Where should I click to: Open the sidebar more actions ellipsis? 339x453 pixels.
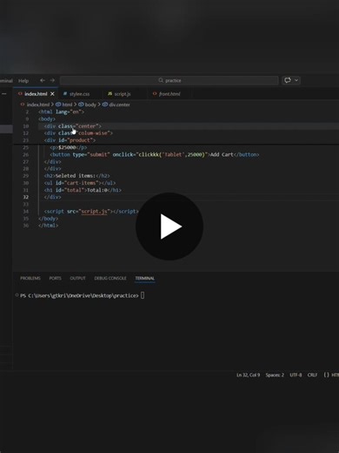(x=4, y=94)
